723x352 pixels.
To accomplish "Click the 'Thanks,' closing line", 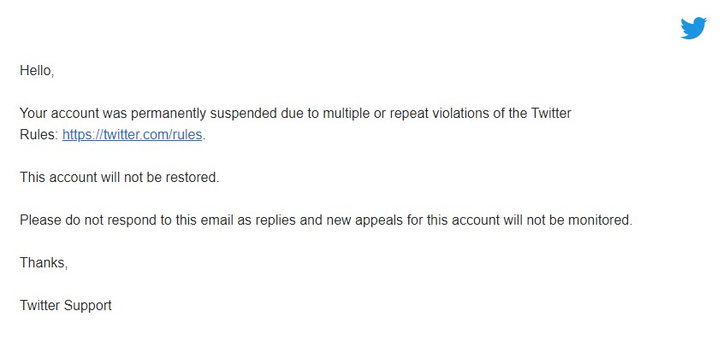I will click(44, 263).
